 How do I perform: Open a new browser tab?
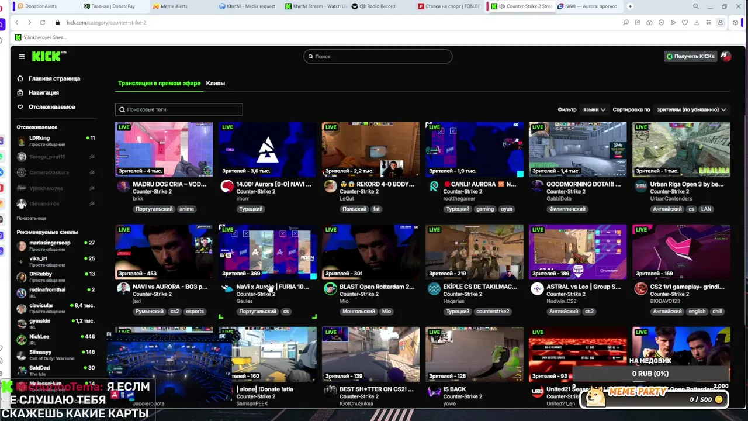(630, 6)
